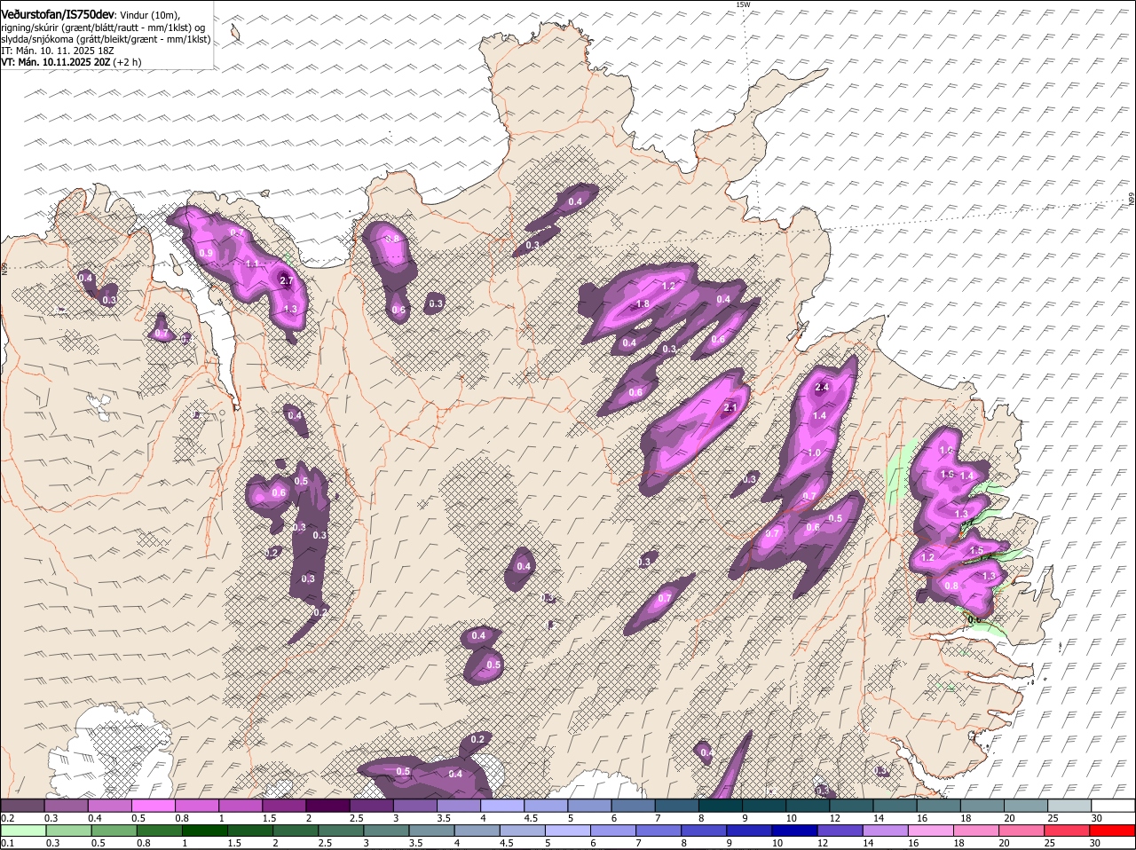1136x850 pixels.
Task: Click the 12 label on the lower legend
Action: click(822, 843)
